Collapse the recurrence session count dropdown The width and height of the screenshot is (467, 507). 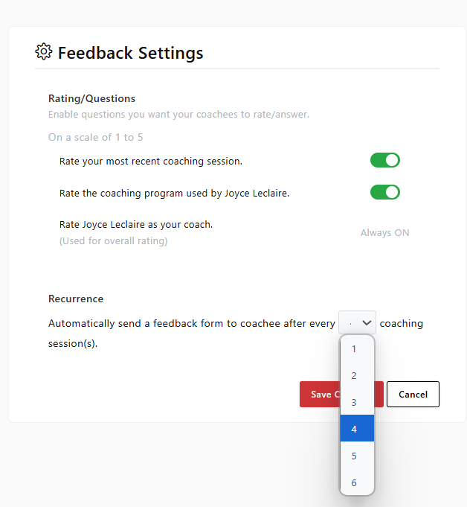[x=358, y=322]
